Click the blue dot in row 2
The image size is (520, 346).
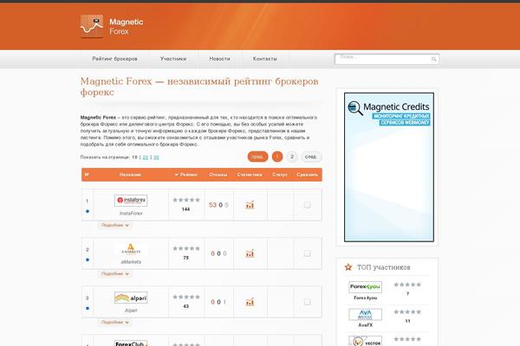point(88,259)
